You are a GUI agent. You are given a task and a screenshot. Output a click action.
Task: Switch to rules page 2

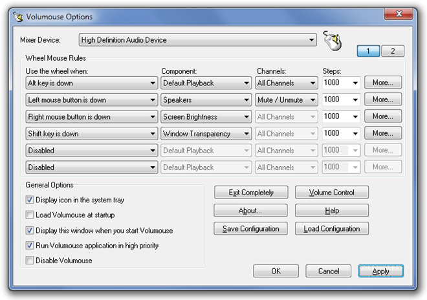pyautogui.click(x=393, y=51)
